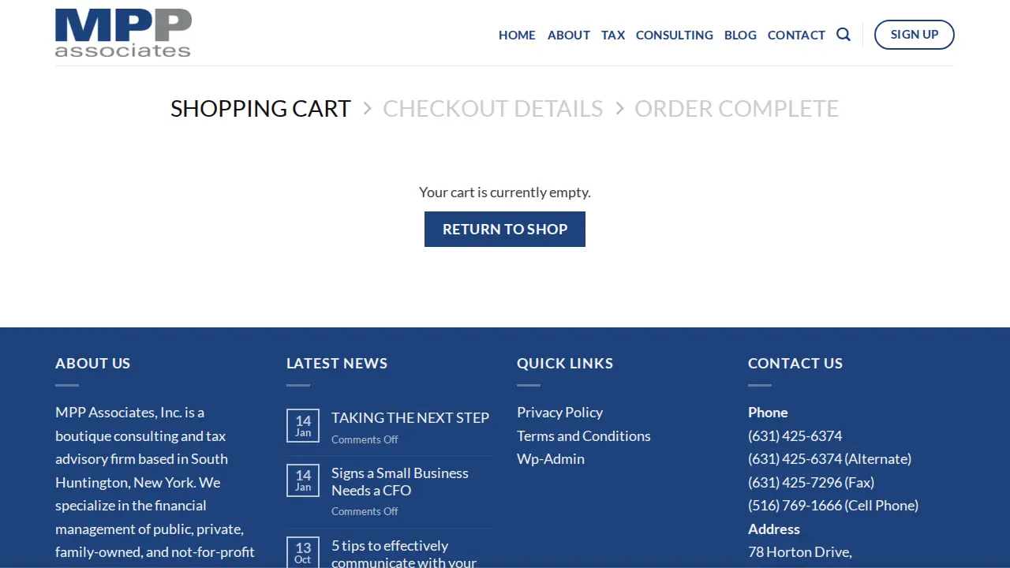The image size is (1010, 568).
Task: Open the 14 Jan date badge for Signs a Small Business
Action: [303, 480]
